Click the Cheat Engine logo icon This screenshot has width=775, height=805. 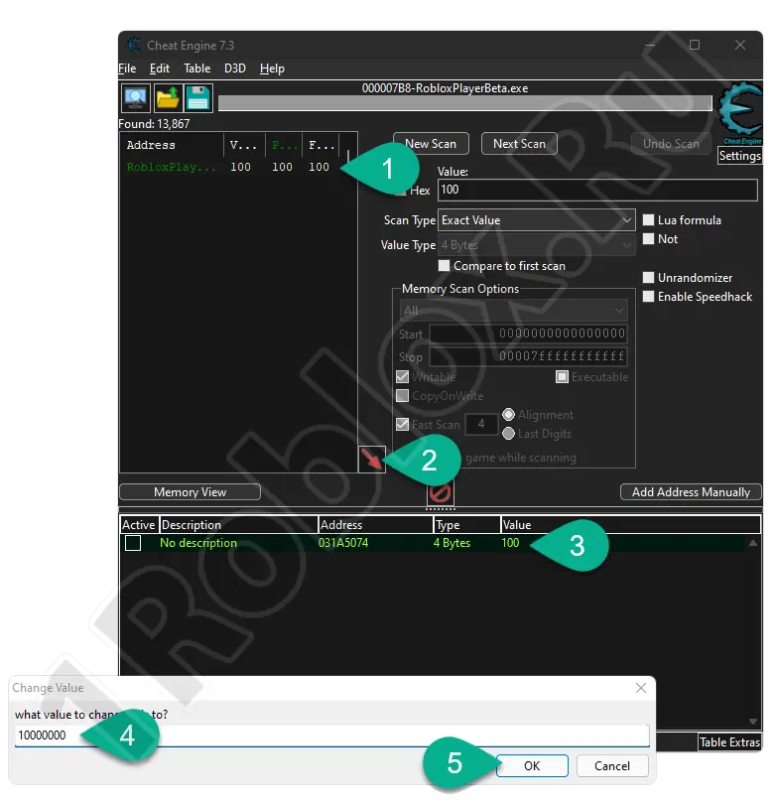[x=739, y=113]
